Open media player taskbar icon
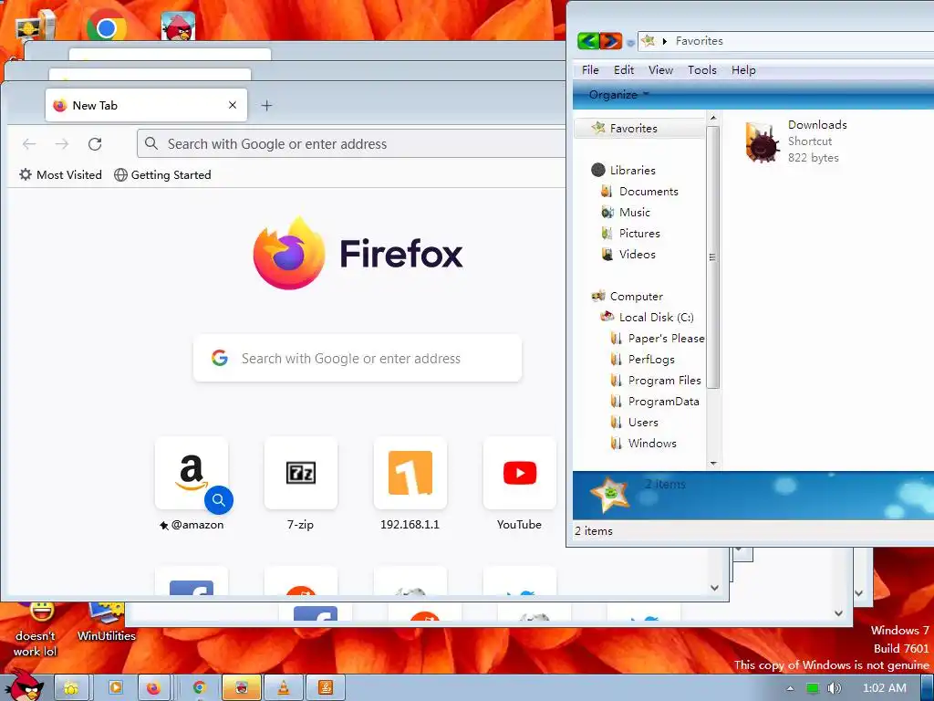 pyautogui.click(x=116, y=687)
